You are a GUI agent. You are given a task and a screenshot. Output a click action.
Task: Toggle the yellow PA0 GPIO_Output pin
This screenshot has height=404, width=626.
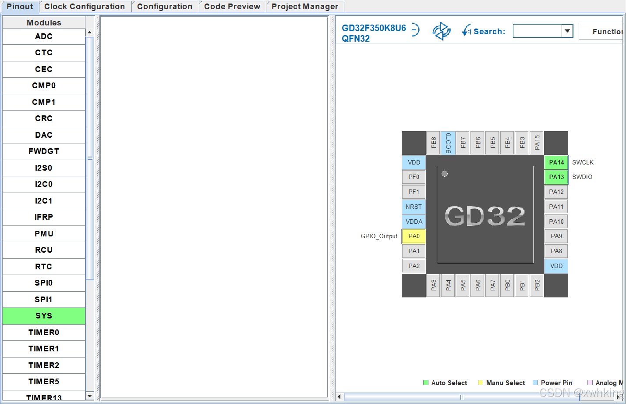[x=414, y=236]
